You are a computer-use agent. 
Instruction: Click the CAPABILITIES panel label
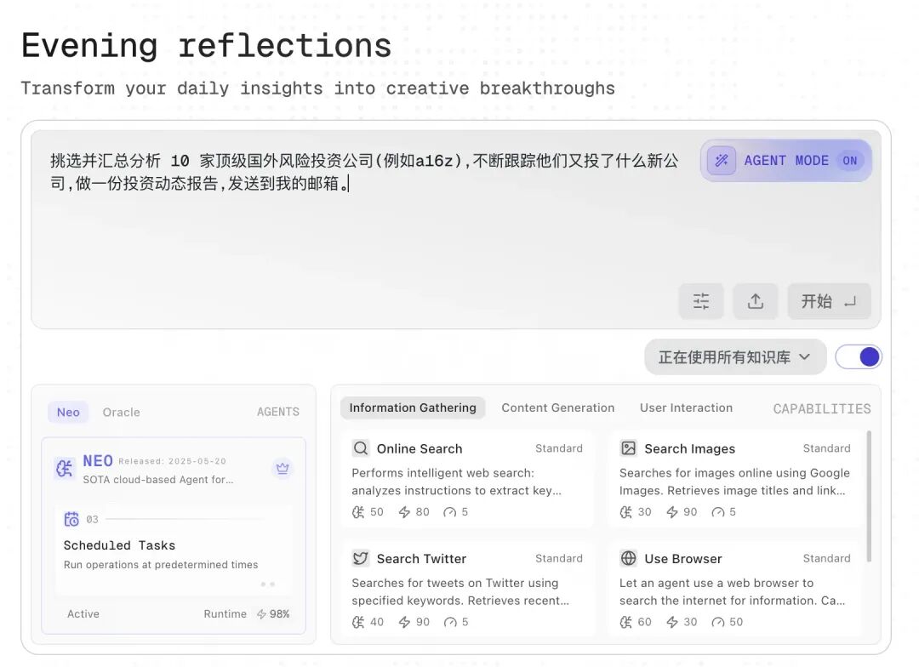(822, 408)
